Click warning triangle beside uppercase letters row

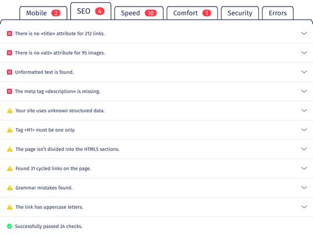click(9, 207)
